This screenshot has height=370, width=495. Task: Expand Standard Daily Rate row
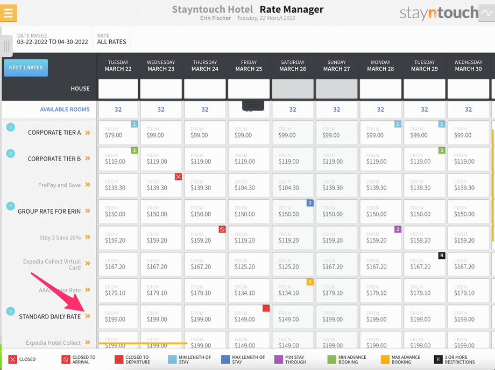pos(88,316)
